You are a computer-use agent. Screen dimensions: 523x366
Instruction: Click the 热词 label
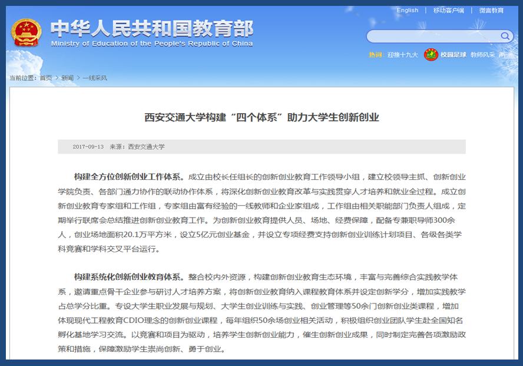tap(375, 55)
